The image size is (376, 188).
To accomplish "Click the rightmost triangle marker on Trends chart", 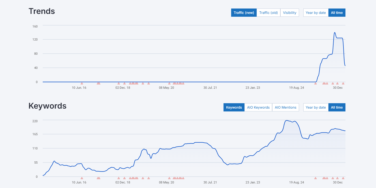I will click(x=343, y=83).
